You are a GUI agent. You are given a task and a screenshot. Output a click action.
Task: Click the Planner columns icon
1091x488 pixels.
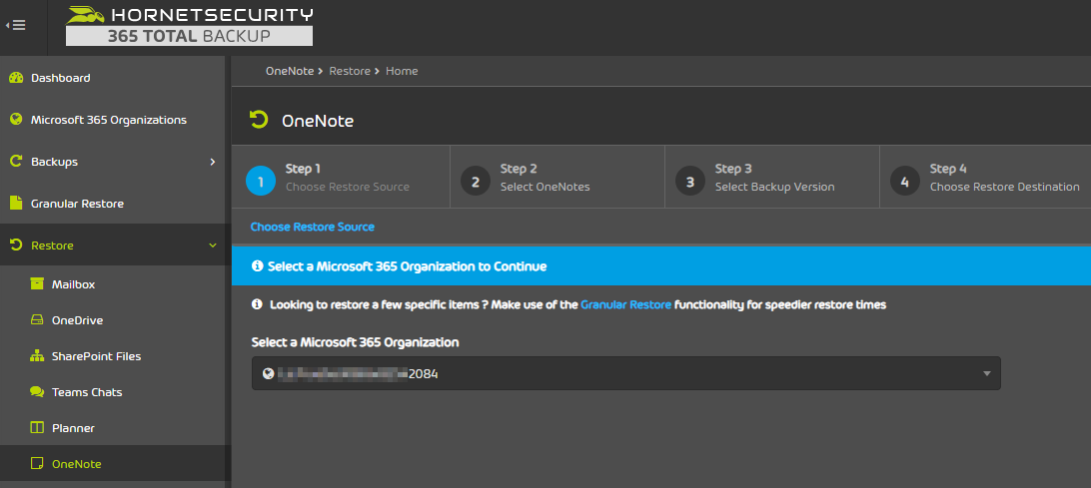point(36,428)
